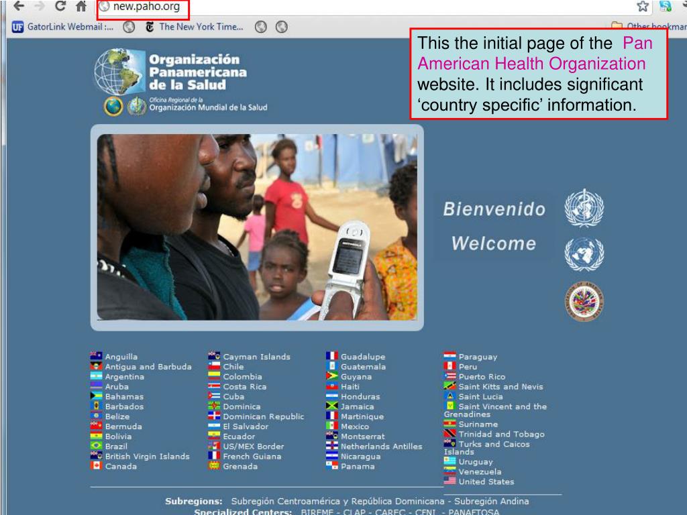Click the Dominican Republic flag icon
The image size is (687, 515).
pos(214,416)
